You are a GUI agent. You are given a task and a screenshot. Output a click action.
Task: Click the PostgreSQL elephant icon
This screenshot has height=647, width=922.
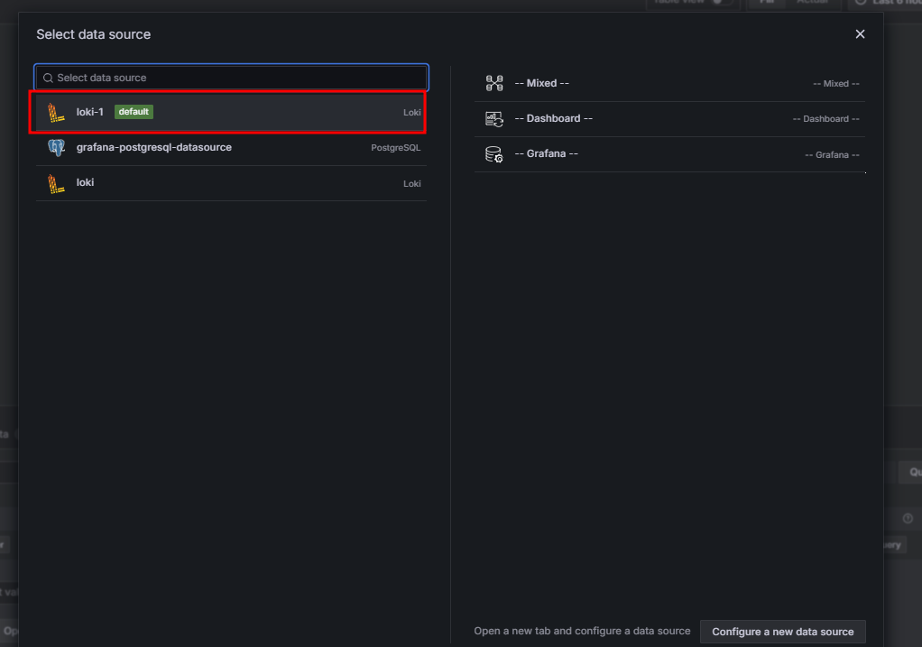[x=57, y=147]
